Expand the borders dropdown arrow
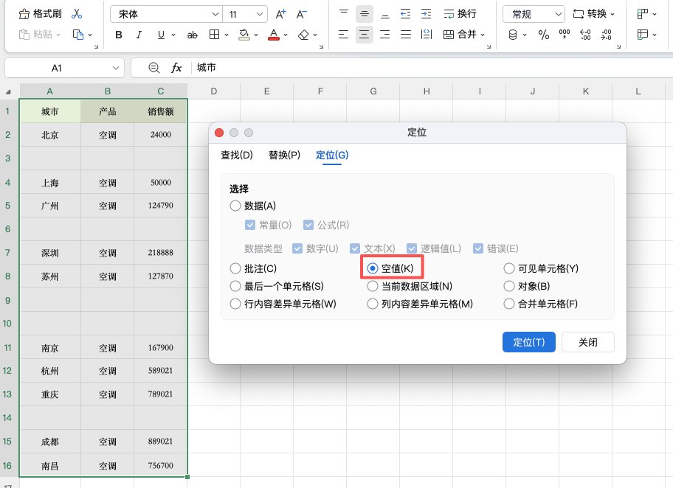This screenshot has width=673, height=488. (227, 35)
